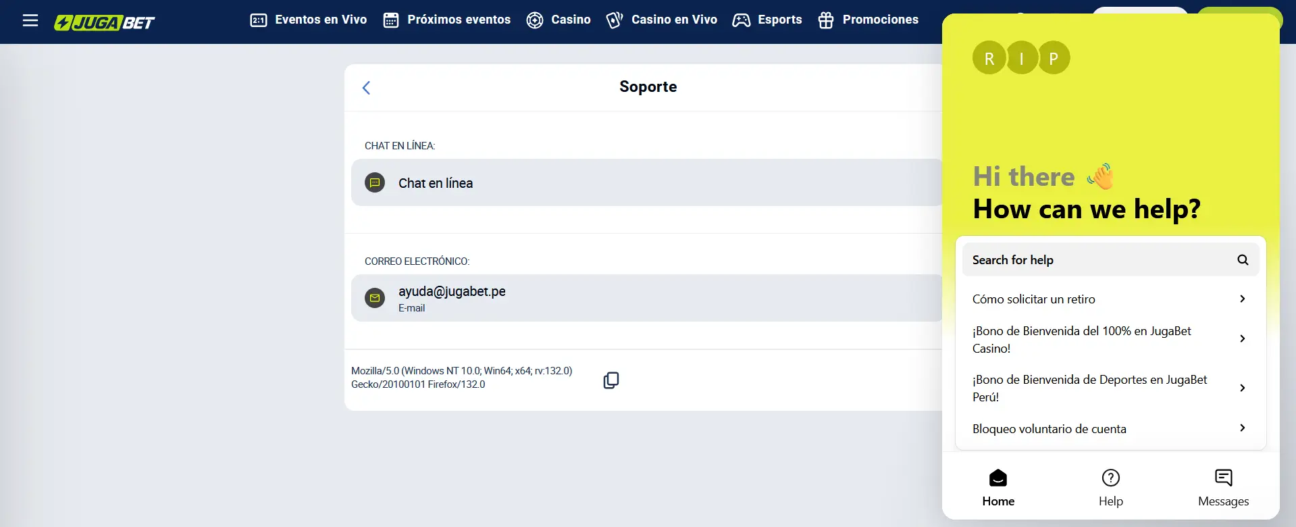Open Cómo solicitar un retiro article

tap(1110, 299)
